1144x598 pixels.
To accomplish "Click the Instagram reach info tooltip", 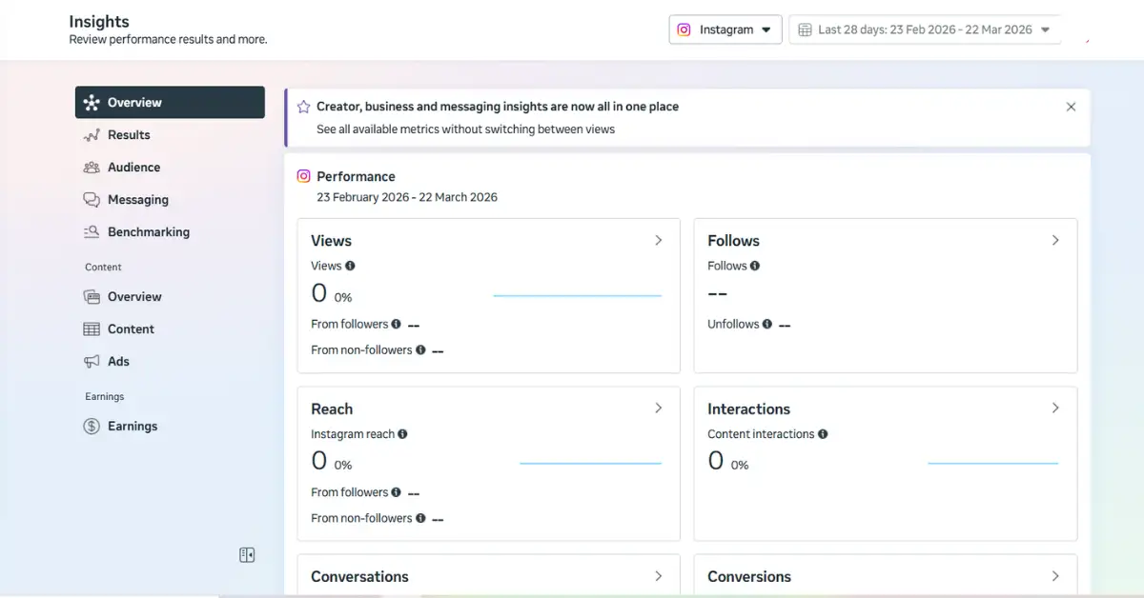I will coord(401,434).
